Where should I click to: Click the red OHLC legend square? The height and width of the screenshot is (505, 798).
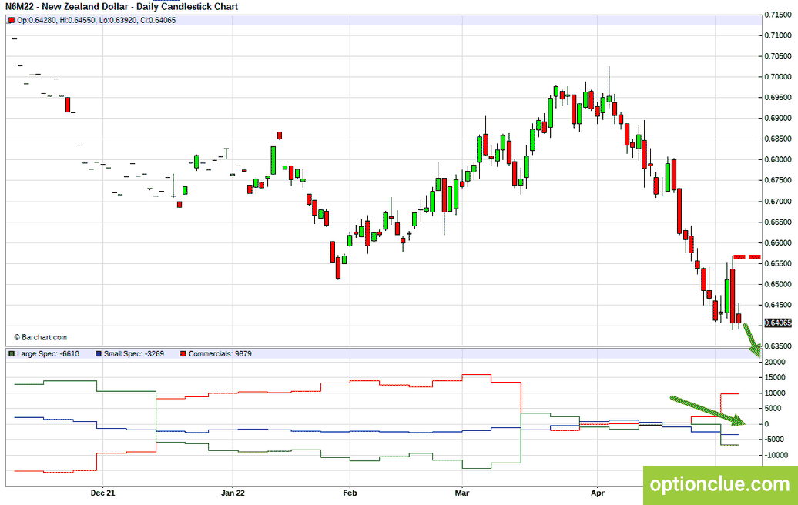(12, 20)
